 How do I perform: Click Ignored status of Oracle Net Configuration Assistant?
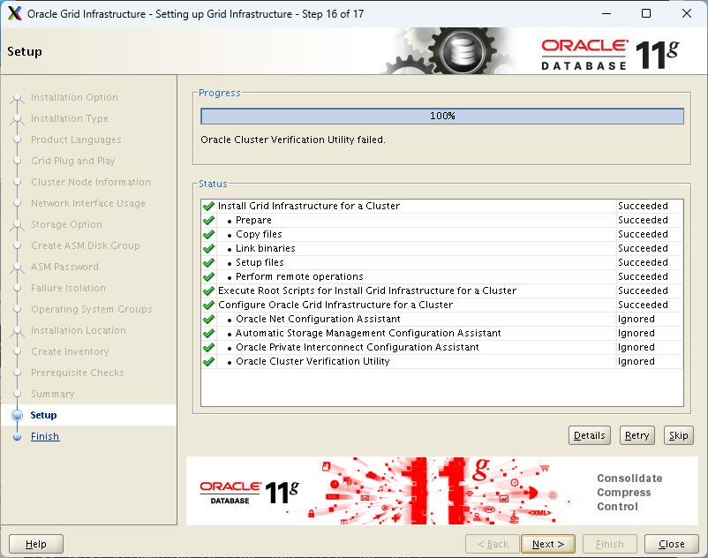636,320
